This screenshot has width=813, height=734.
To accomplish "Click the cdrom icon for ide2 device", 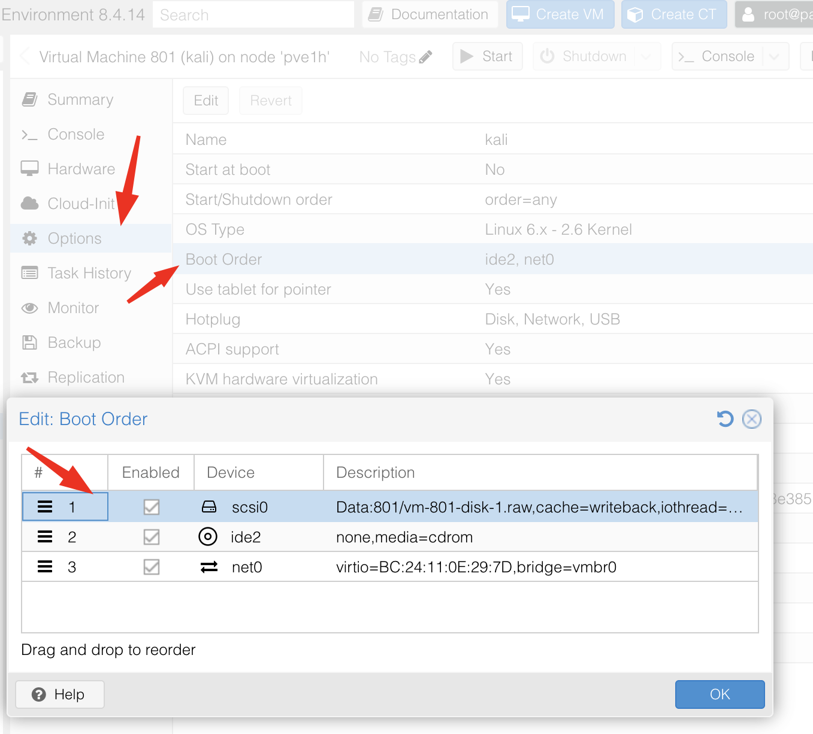I will [x=208, y=537].
